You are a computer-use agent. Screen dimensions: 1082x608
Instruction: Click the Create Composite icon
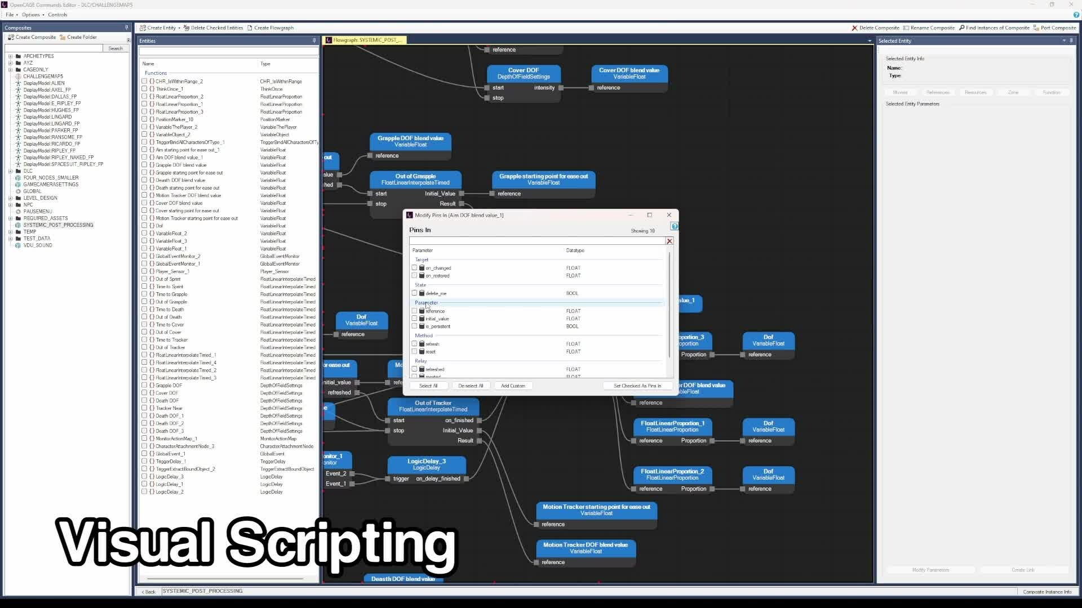pos(11,37)
